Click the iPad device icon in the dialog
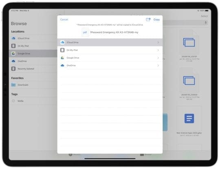The image size is (220, 169). tap(62, 50)
